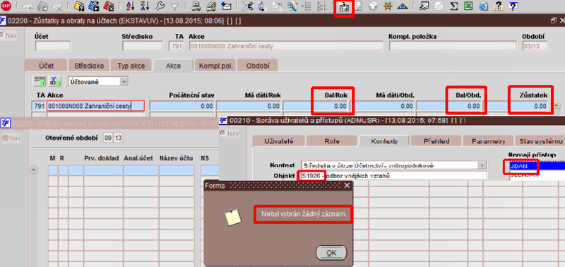
Task: Click the red EXIT icon
Action: pyautogui.click(x=6, y=6)
